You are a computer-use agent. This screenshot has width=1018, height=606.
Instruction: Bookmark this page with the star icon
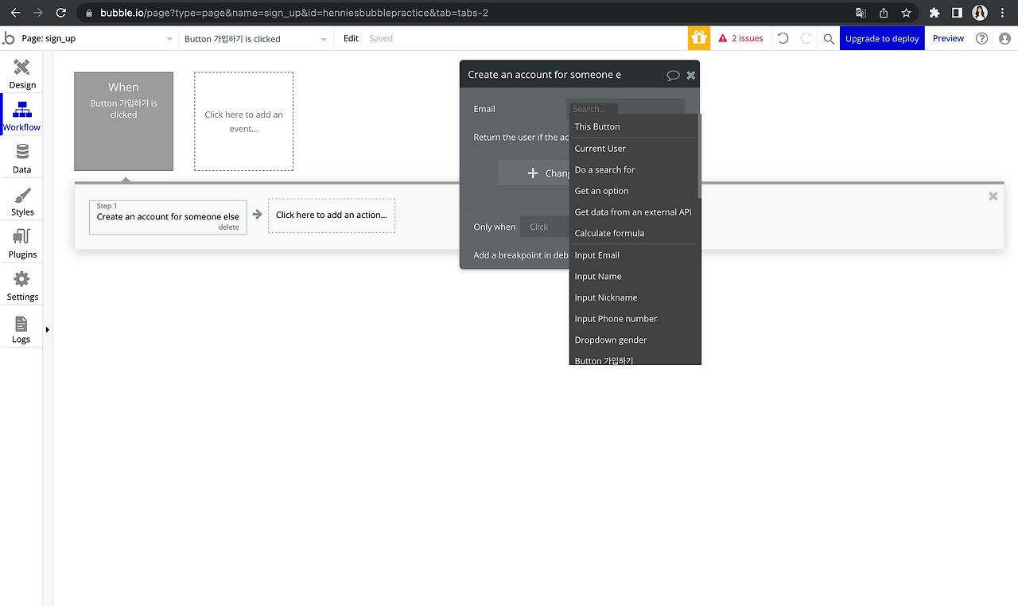pos(906,13)
